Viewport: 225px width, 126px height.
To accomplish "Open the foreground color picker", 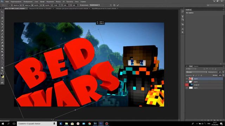I will point(1,75).
